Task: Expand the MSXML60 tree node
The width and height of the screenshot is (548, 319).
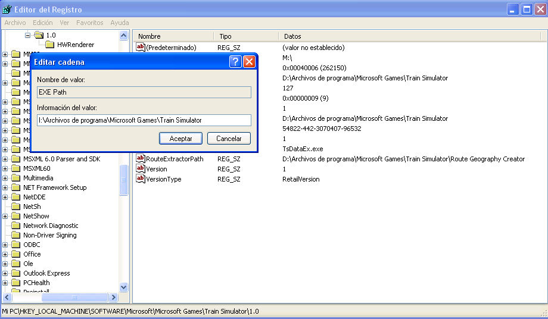Action: tap(5, 168)
